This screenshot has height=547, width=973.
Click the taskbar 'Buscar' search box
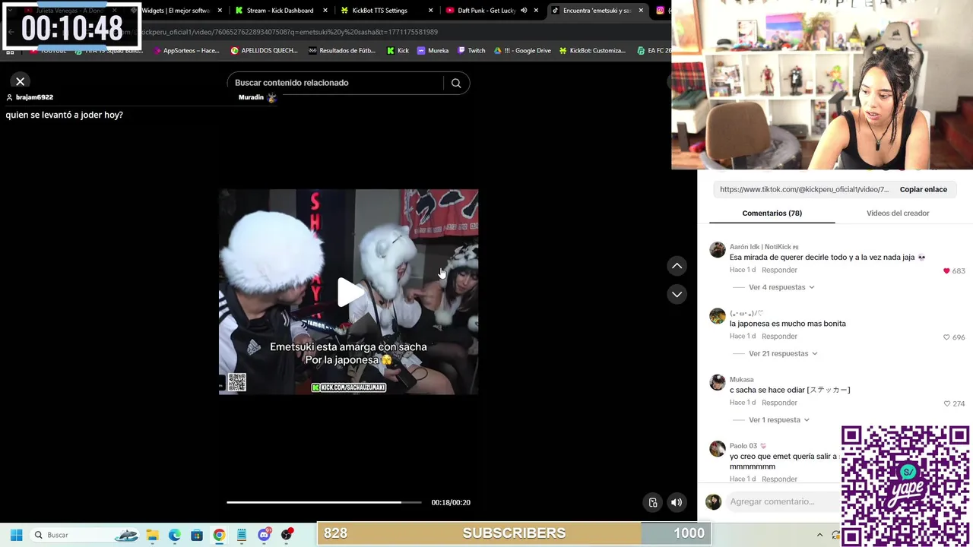coord(85,535)
